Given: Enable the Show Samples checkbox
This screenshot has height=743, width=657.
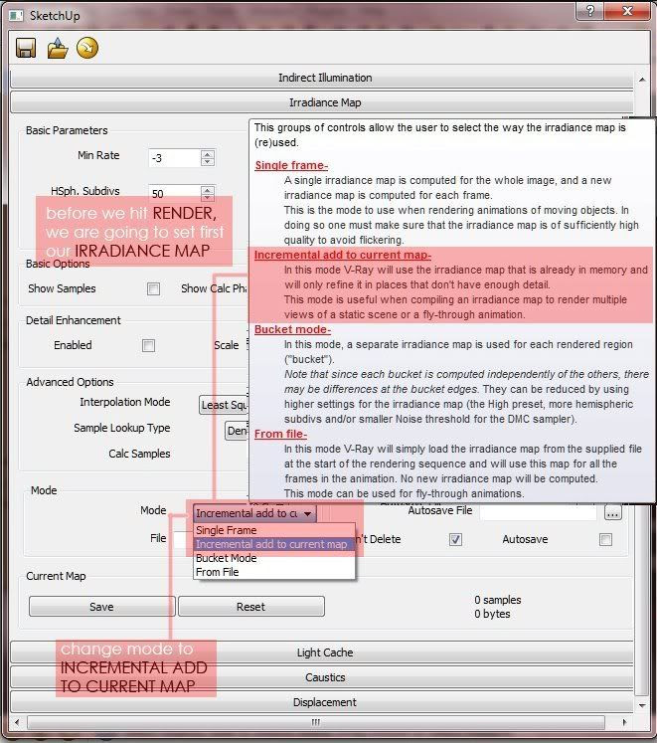Looking at the screenshot, I should (x=153, y=289).
